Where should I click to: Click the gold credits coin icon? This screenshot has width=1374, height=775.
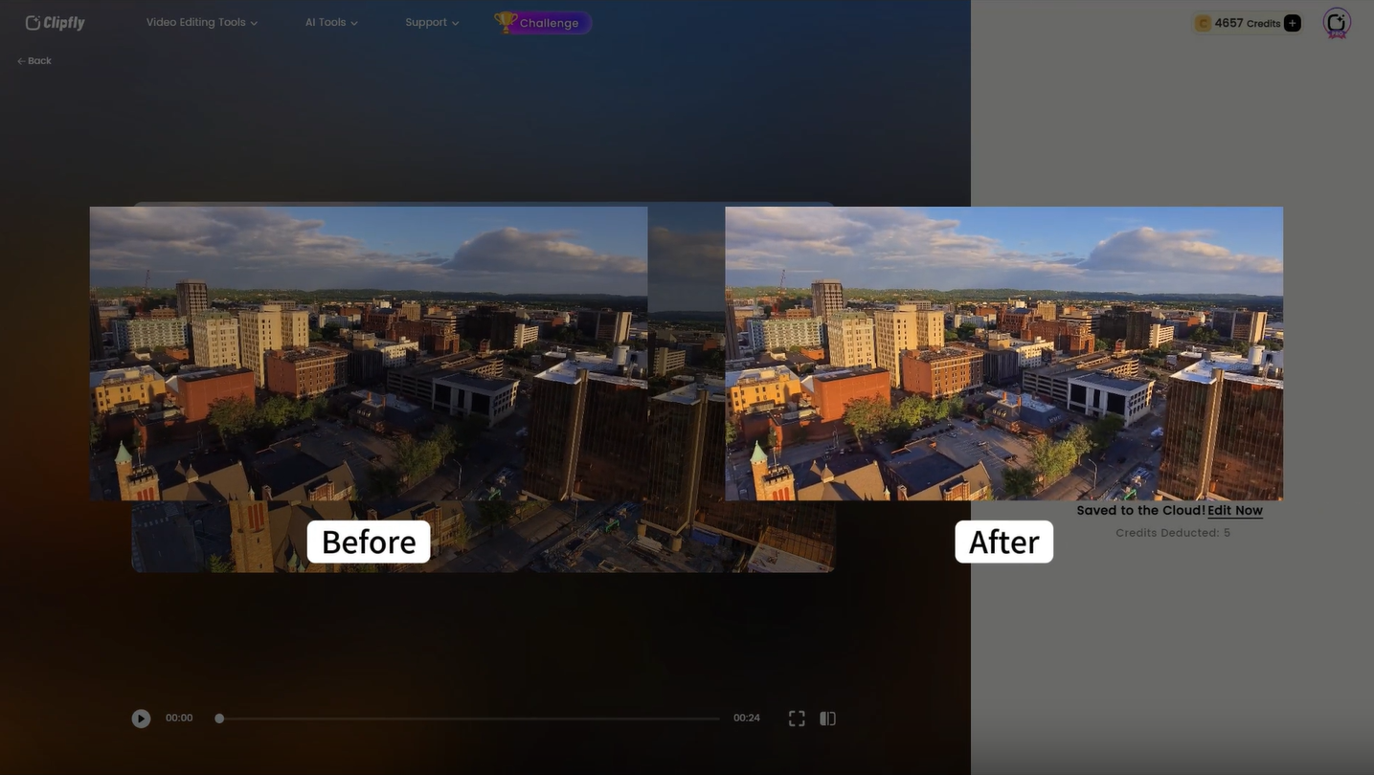(1203, 23)
